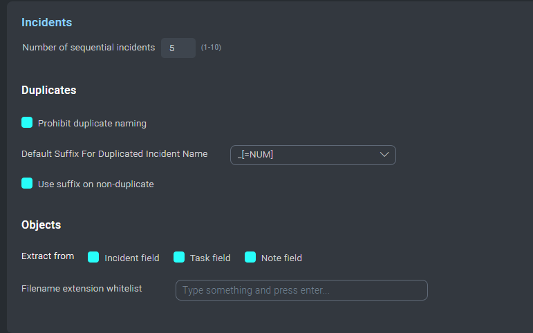The height and width of the screenshot is (333, 533).
Task: Click the (1-10) range hint text
Action: (211, 47)
